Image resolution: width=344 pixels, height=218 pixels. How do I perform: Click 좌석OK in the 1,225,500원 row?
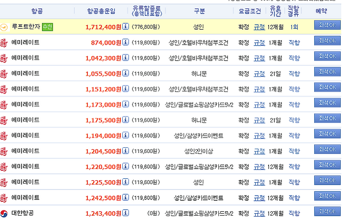[327, 180]
